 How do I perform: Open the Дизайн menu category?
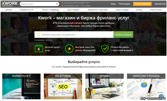[9, 10]
